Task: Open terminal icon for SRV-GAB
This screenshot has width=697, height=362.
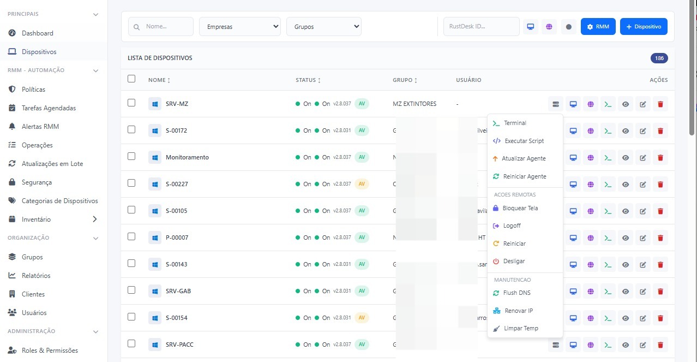Action: (608, 291)
